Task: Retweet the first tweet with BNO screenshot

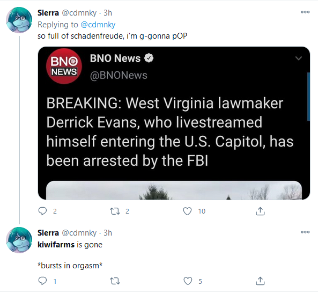Action: point(115,211)
